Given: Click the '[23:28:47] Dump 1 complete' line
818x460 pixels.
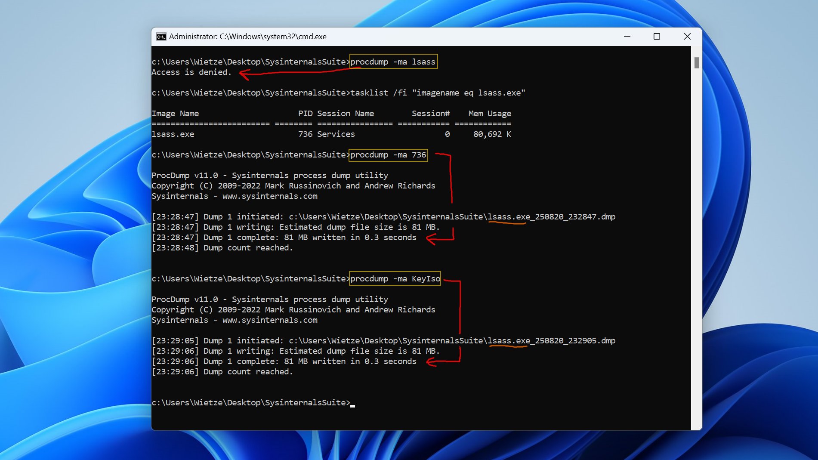Looking at the screenshot, I should tap(284, 237).
